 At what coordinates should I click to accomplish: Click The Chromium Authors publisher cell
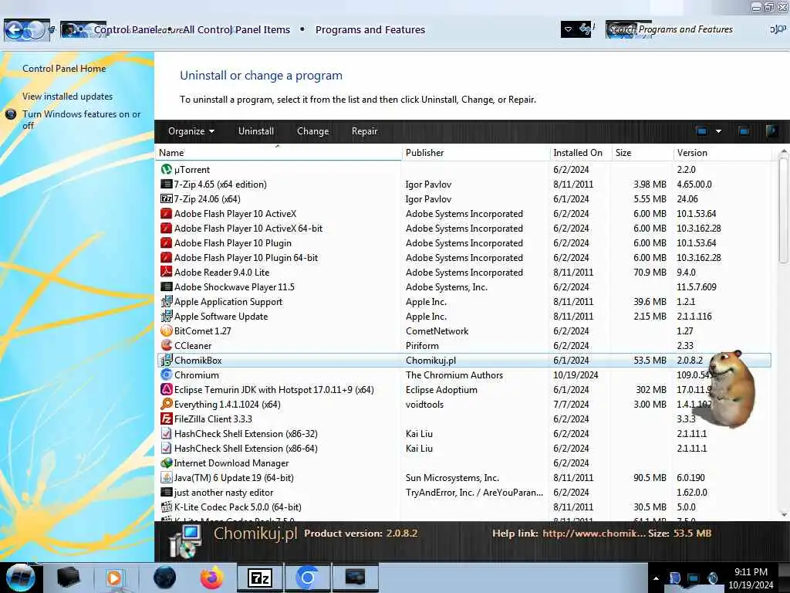(454, 374)
